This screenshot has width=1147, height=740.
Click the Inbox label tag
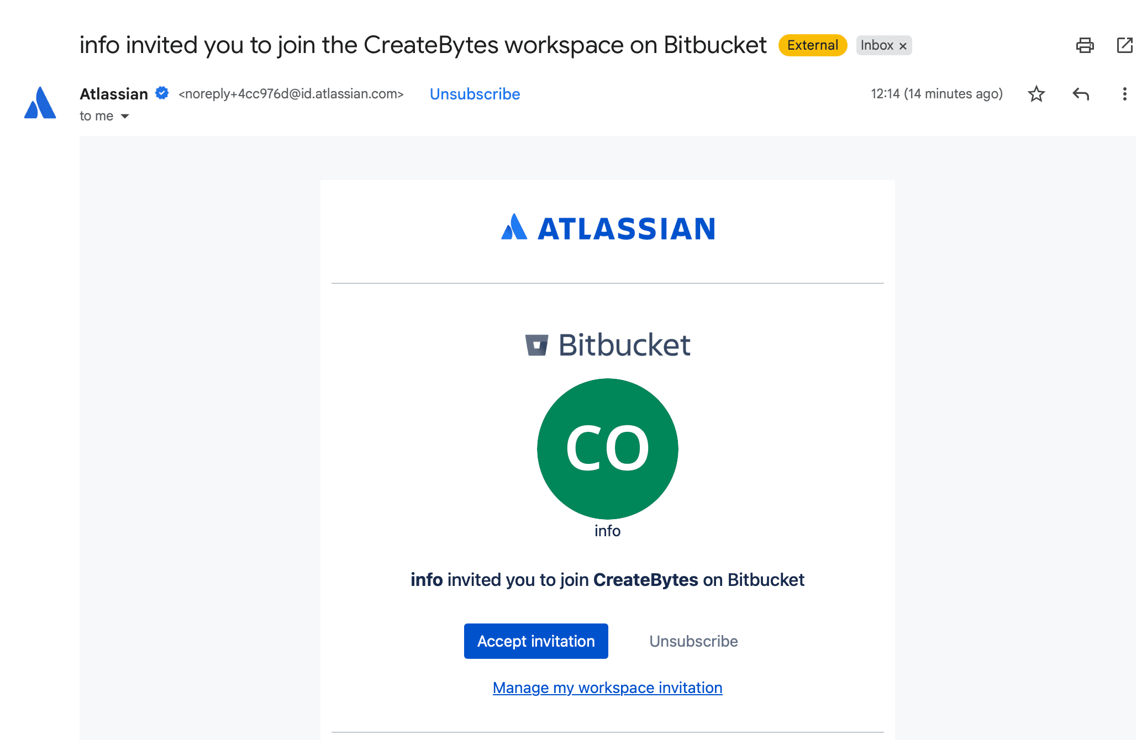(877, 45)
